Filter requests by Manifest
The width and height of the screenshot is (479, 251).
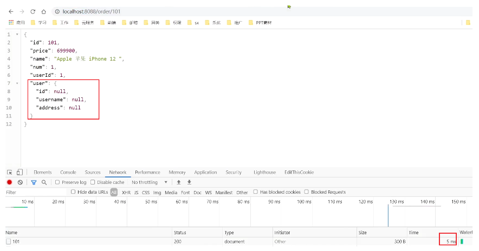point(224,193)
